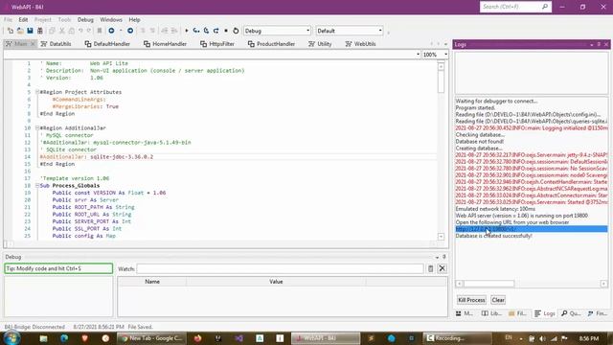This screenshot has height=345, width=613.
Task: Open New Tab - Google Chrome taskbar item
Action: click(x=150, y=338)
